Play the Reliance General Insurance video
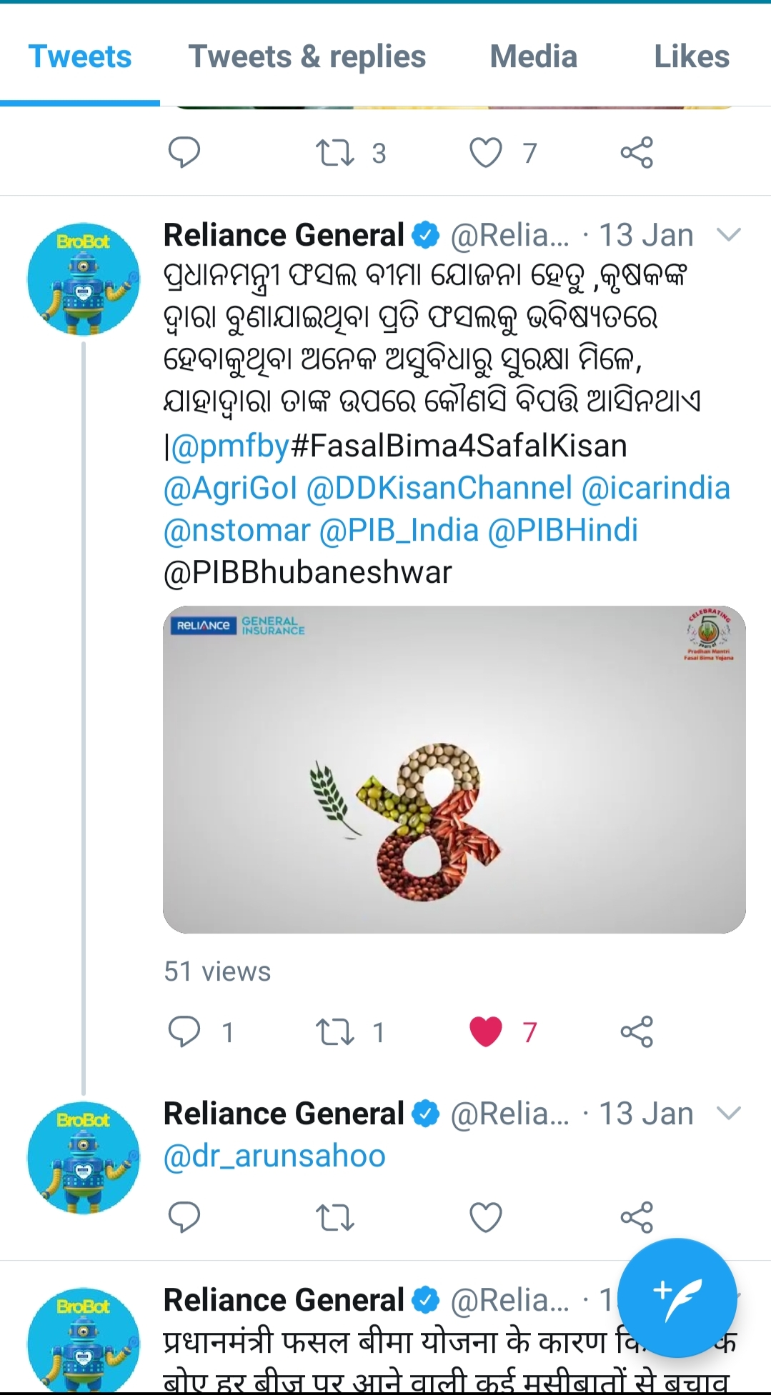Image resolution: width=771 pixels, height=1395 pixels. click(454, 769)
